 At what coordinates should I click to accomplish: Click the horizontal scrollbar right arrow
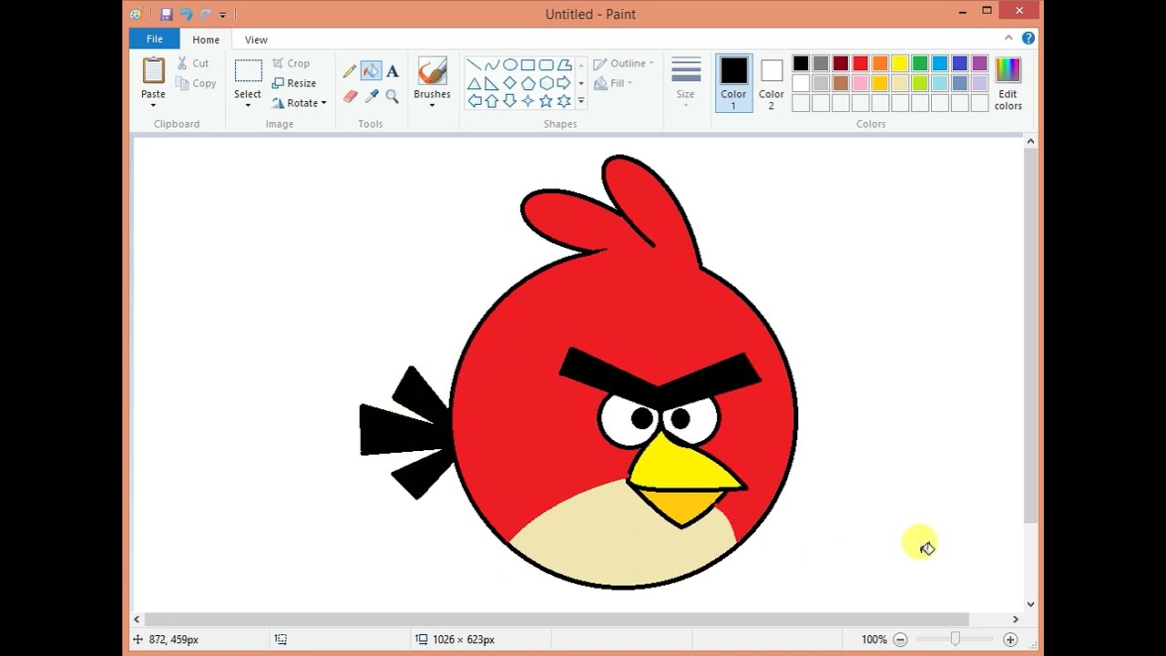tap(1016, 620)
